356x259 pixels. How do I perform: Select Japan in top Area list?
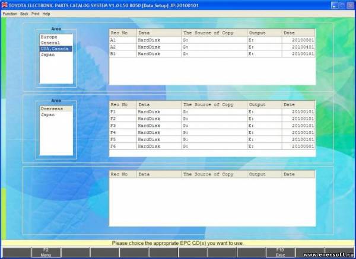pos(56,55)
